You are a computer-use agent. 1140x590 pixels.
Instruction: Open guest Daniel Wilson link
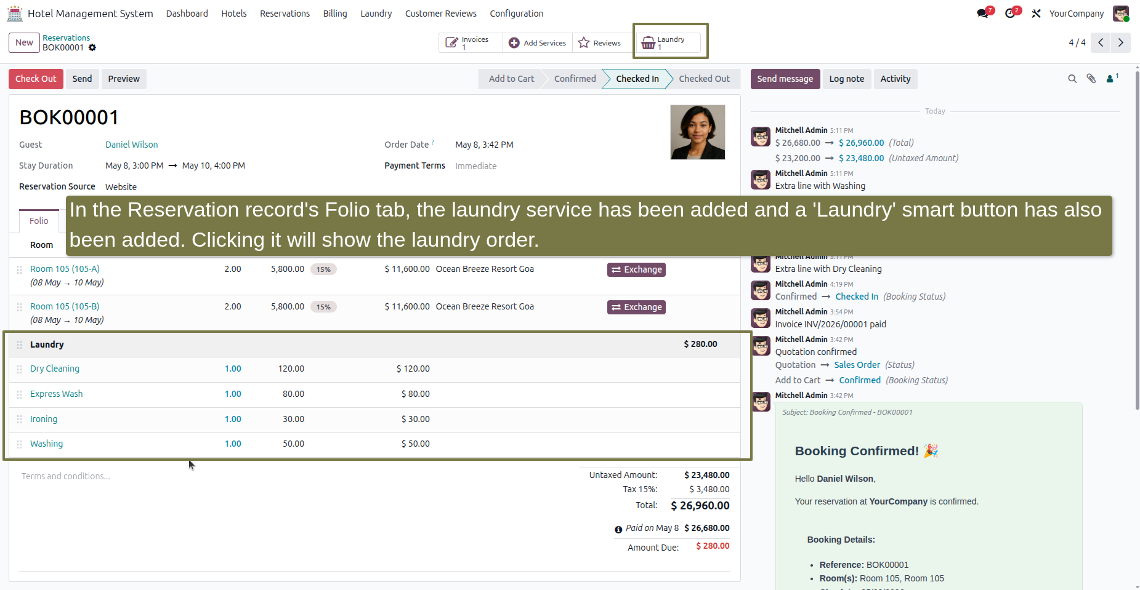pyautogui.click(x=131, y=145)
